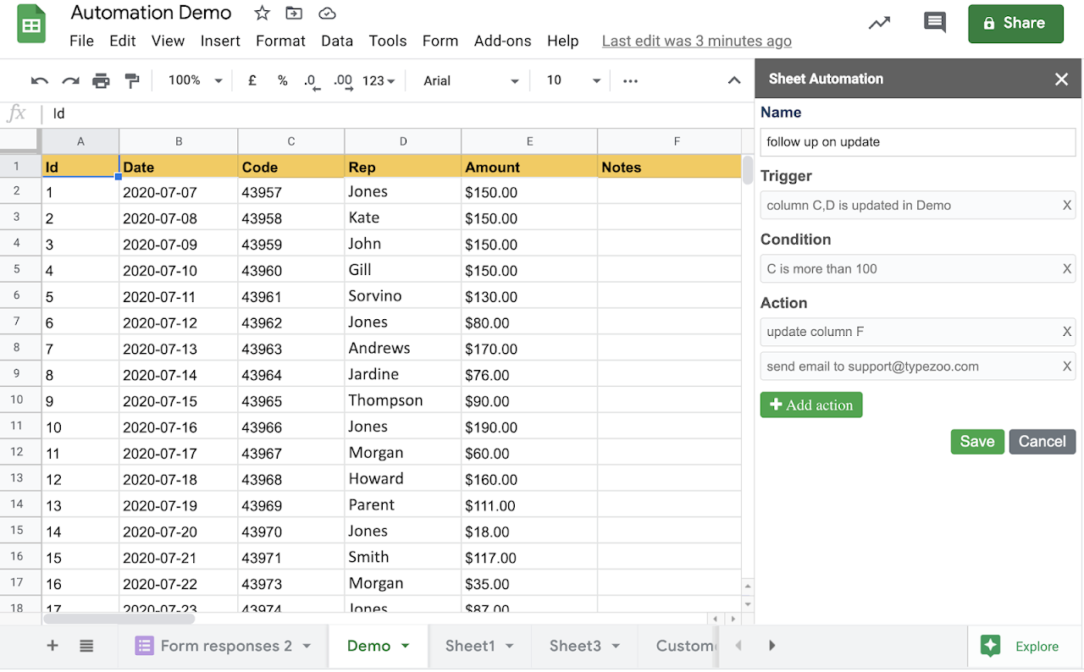Open comment history
1084x672 pixels.
click(935, 23)
